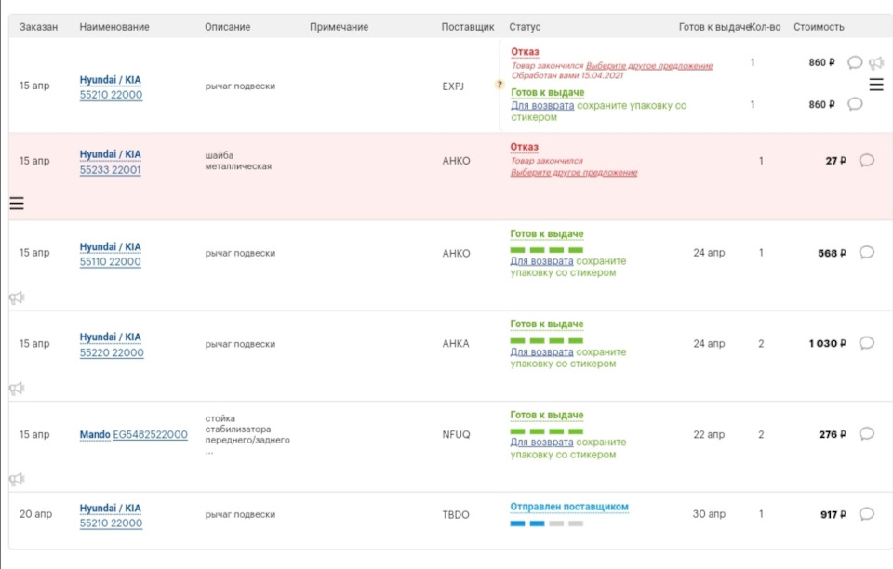Click comment icon for 1 030 ₽ order
This screenshot has height=569, width=893.
point(866,343)
